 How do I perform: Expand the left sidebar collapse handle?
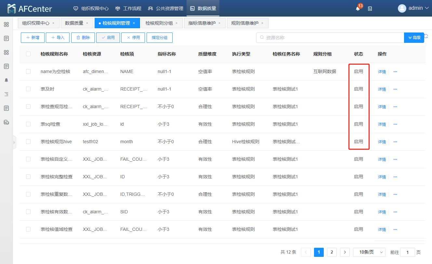pyautogui.click(x=14, y=142)
